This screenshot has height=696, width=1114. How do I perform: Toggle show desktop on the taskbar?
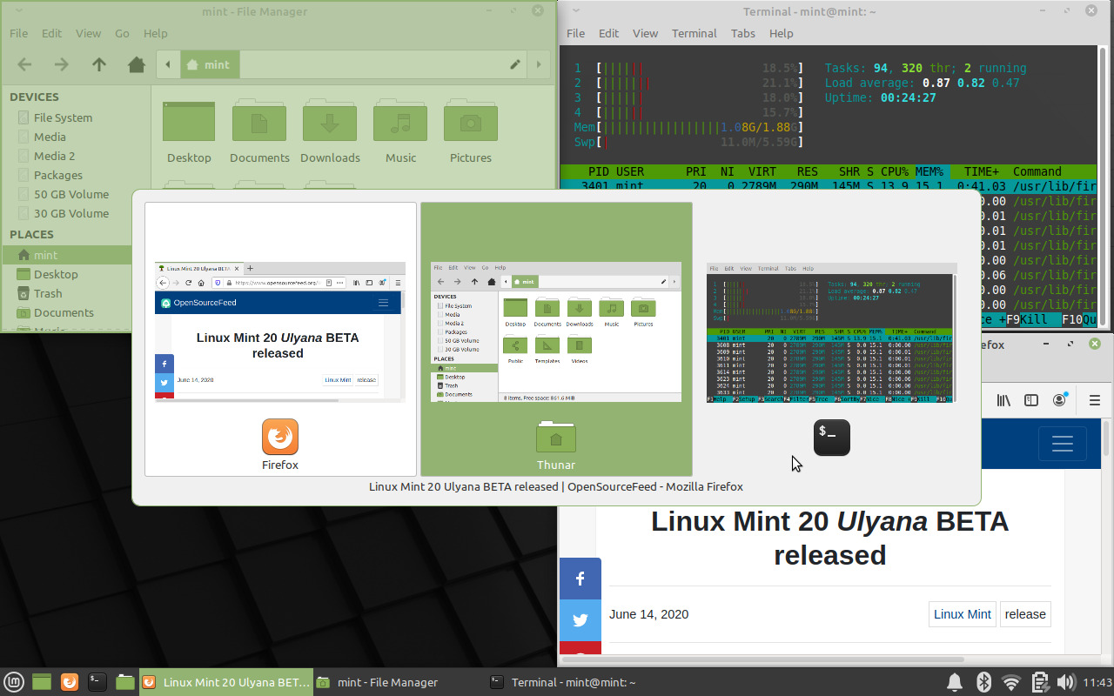pyautogui.click(x=41, y=682)
